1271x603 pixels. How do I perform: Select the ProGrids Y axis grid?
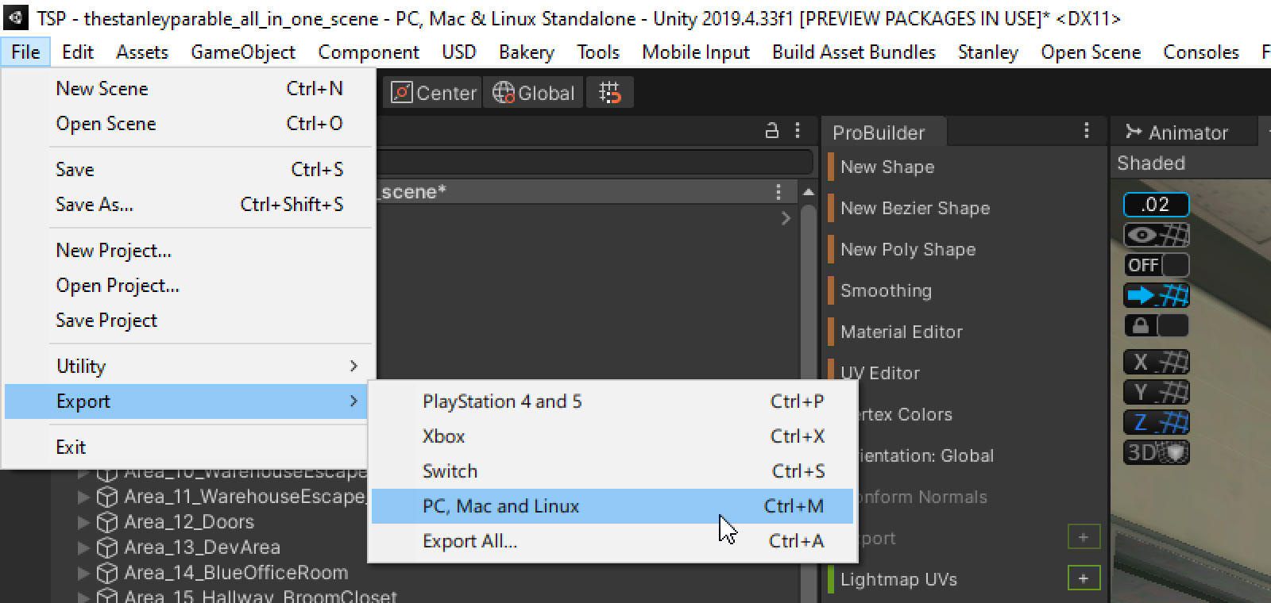point(1156,392)
